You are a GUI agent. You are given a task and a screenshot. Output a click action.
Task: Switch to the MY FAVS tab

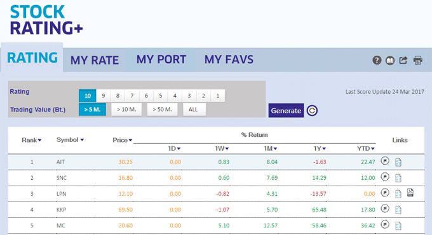point(229,60)
